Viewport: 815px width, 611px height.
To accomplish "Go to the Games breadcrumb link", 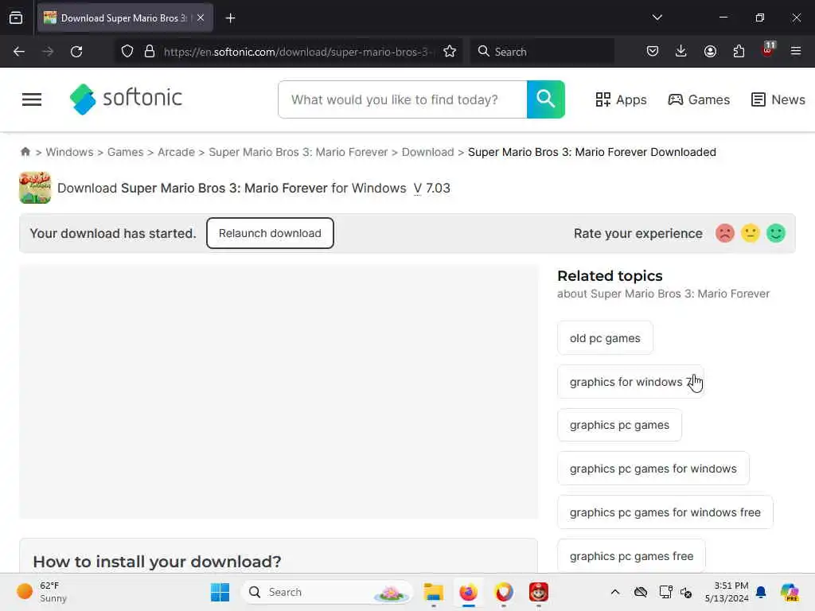I will tap(125, 152).
